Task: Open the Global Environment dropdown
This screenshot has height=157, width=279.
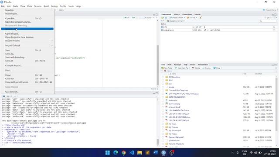Action: 176,21
